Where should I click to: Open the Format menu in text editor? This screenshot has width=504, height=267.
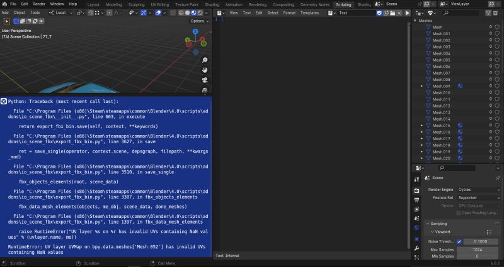(289, 13)
